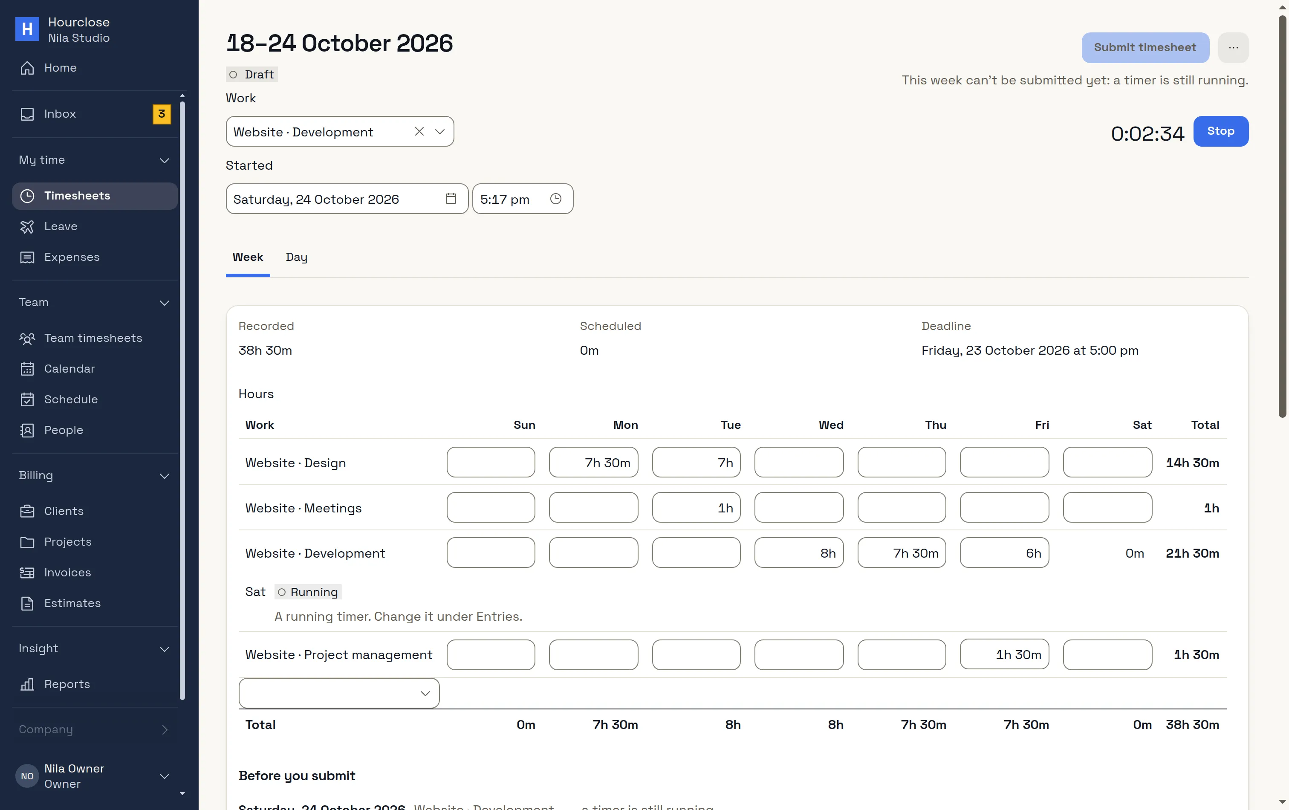Screen dimensions: 1289x810
Task: Expand the Company section
Action: 95,730
